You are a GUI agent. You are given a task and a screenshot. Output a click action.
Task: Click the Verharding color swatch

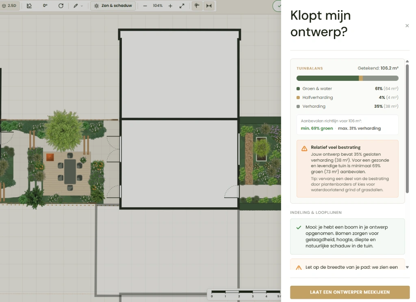pyautogui.click(x=298, y=106)
